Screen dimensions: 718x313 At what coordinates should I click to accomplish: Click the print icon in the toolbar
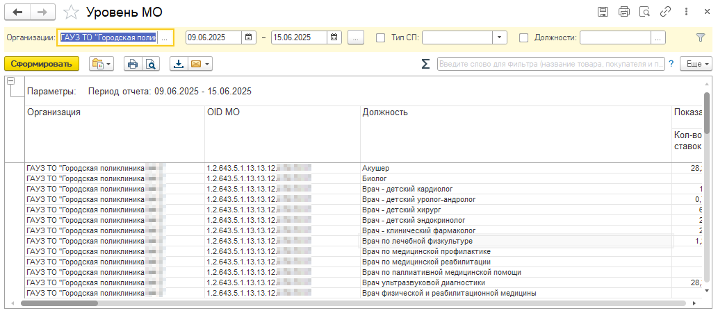pos(132,64)
